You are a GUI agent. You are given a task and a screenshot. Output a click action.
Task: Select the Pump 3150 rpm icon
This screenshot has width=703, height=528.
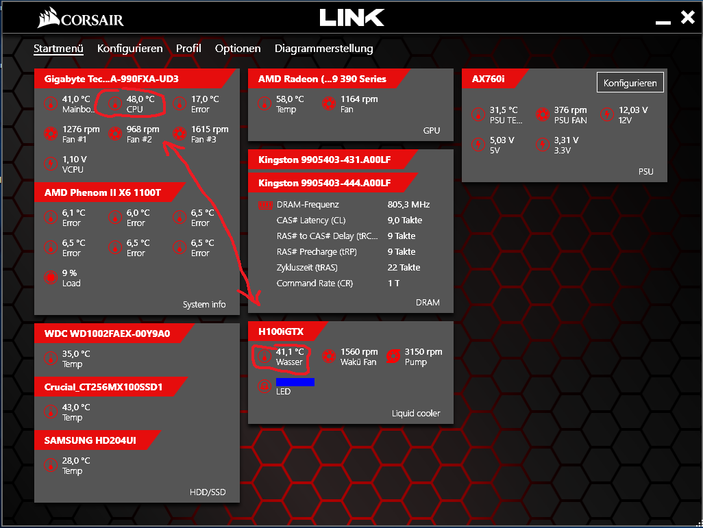(393, 357)
